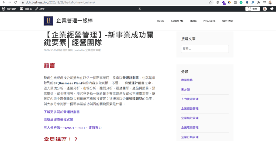Screen dimensions: 276x141
Task: Open the PROJECTS menu item
Action: coord(209,21)
